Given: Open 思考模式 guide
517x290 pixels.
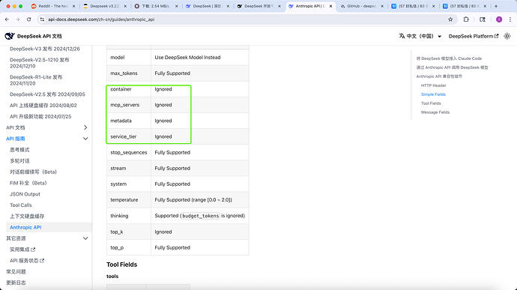Looking at the screenshot, I should (19, 150).
